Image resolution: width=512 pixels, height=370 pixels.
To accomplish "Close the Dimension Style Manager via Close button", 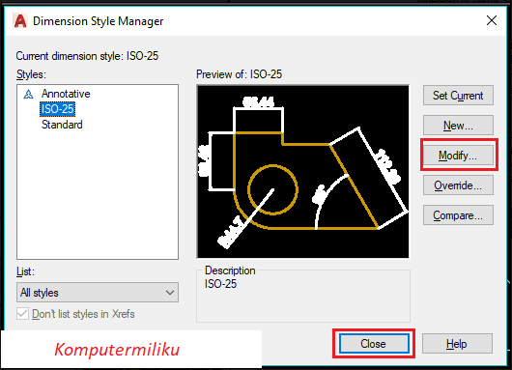I will coord(374,344).
